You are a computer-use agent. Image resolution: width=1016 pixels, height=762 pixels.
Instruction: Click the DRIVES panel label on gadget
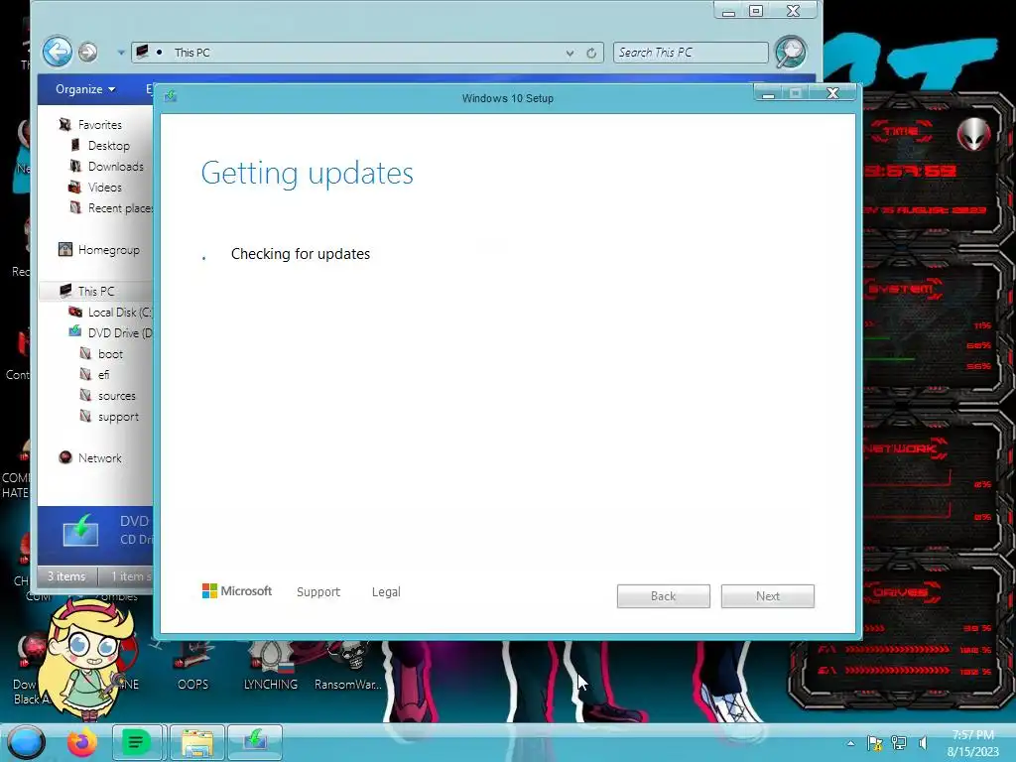pyautogui.click(x=900, y=592)
